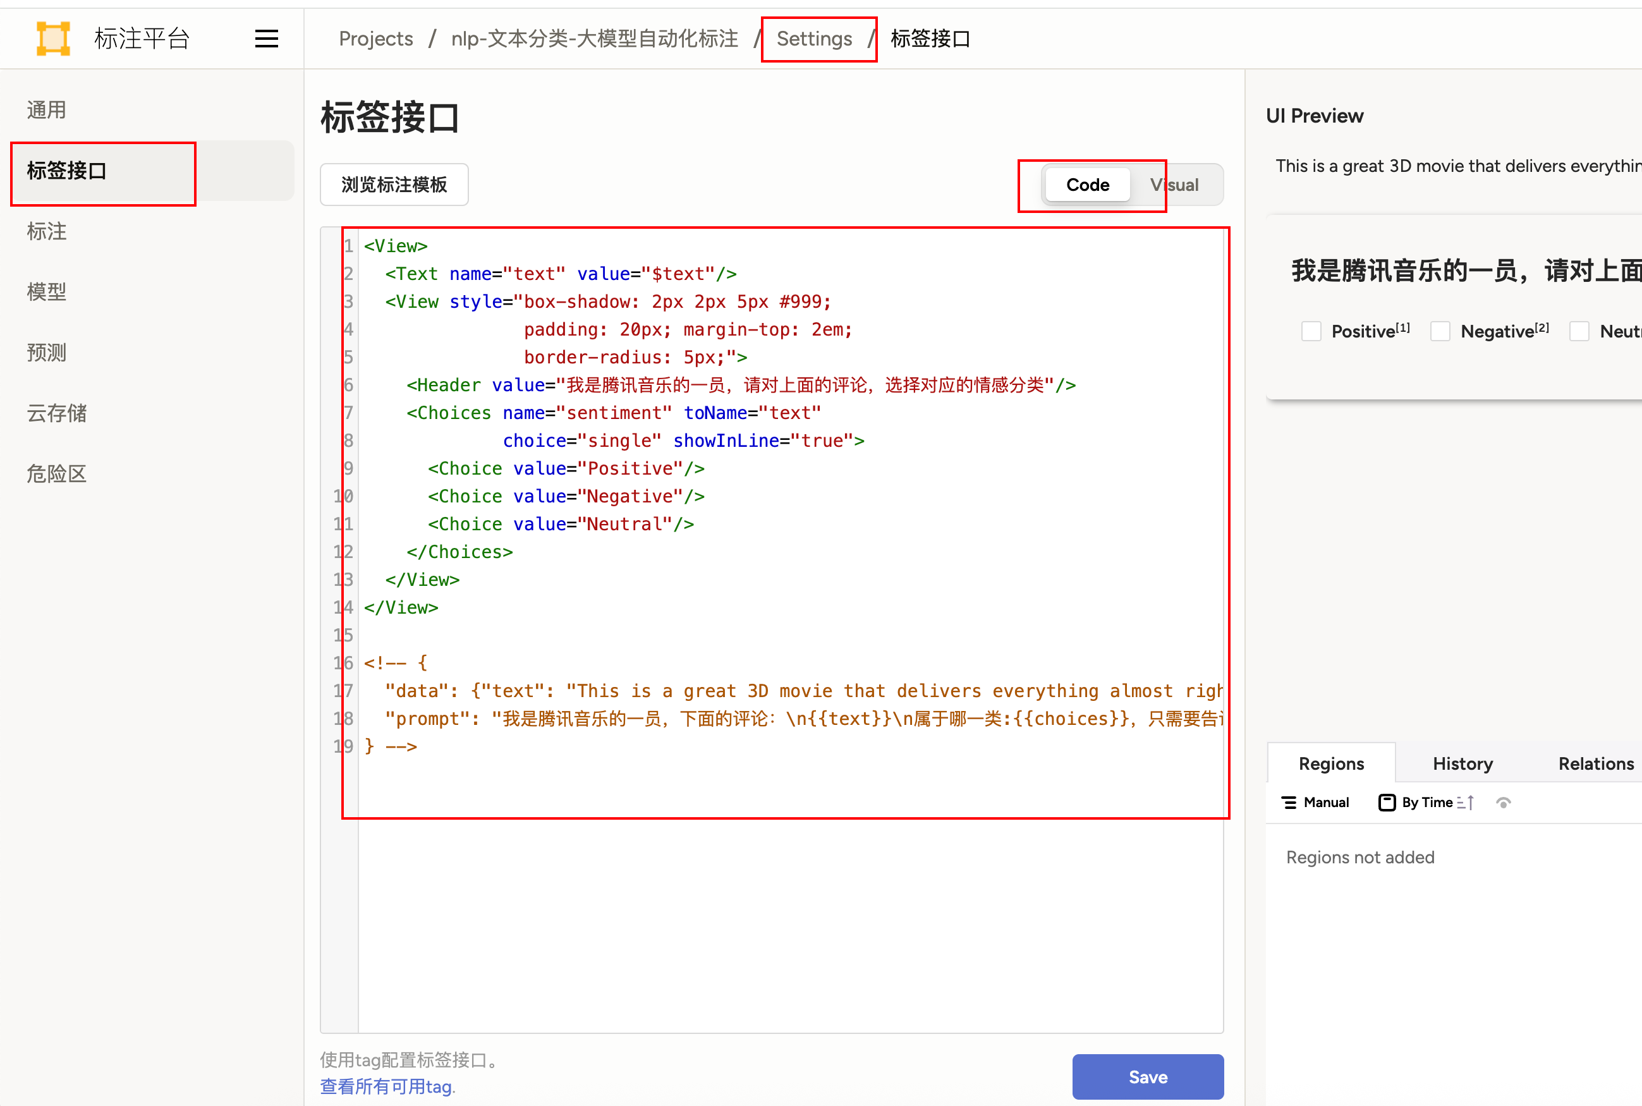1642x1106 pixels.
Task: Click the "data" line in the code editor
Action: click(x=804, y=691)
